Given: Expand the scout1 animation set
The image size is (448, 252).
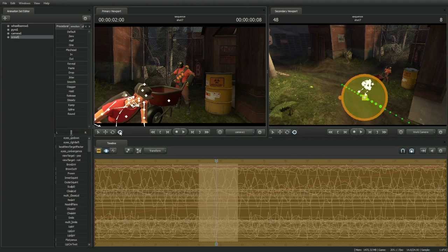Looking at the screenshot, I should (8, 37).
